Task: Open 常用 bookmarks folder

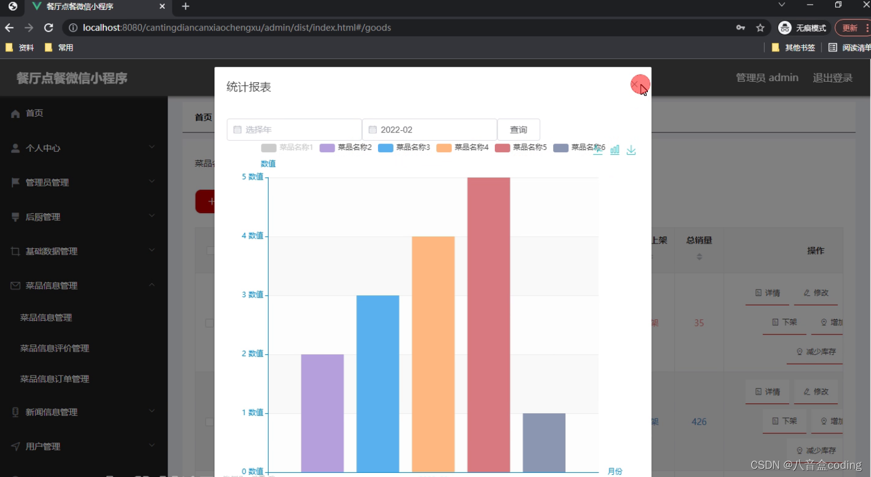Action: tap(59, 48)
